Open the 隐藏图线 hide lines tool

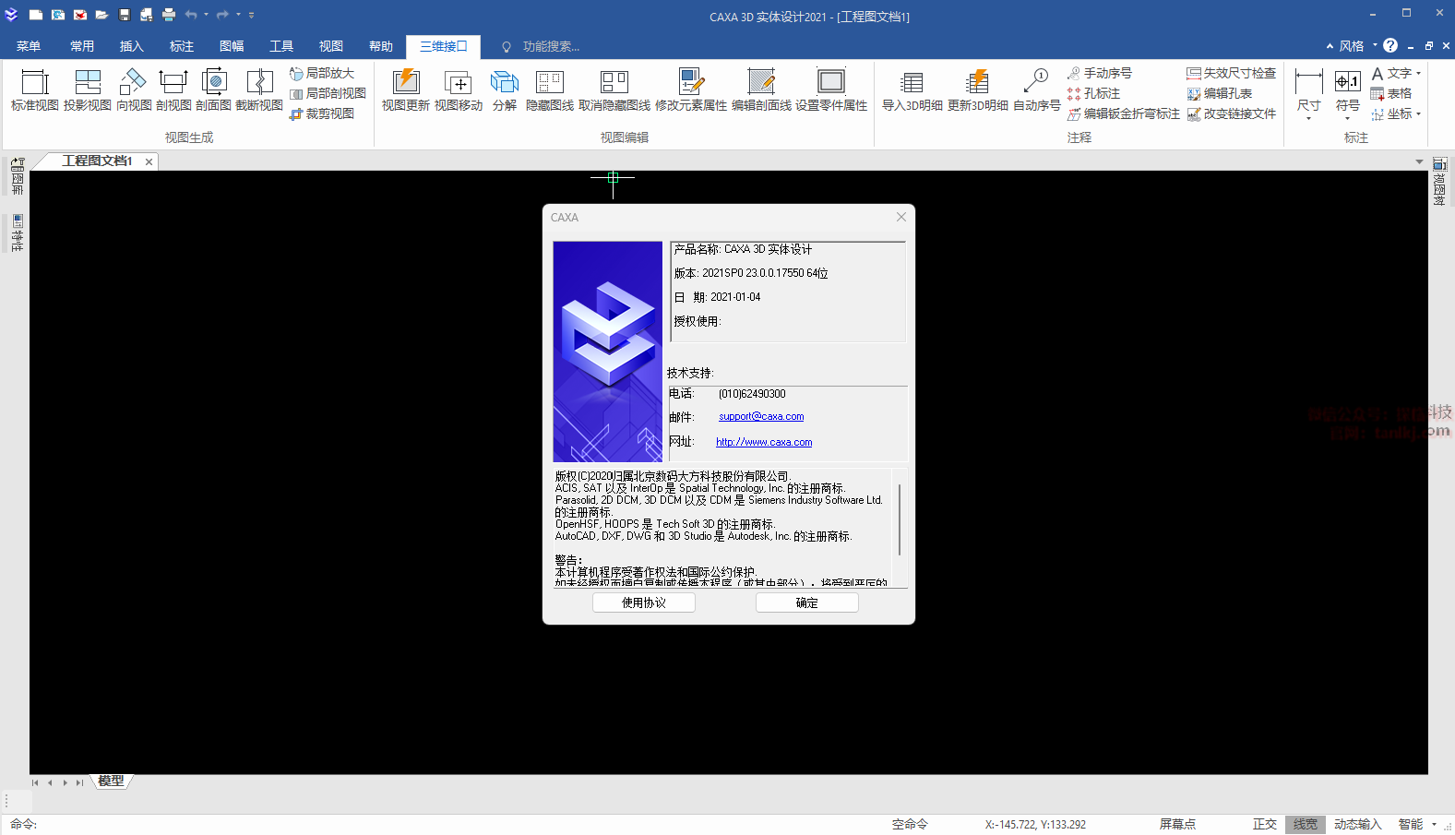(x=549, y=89)
